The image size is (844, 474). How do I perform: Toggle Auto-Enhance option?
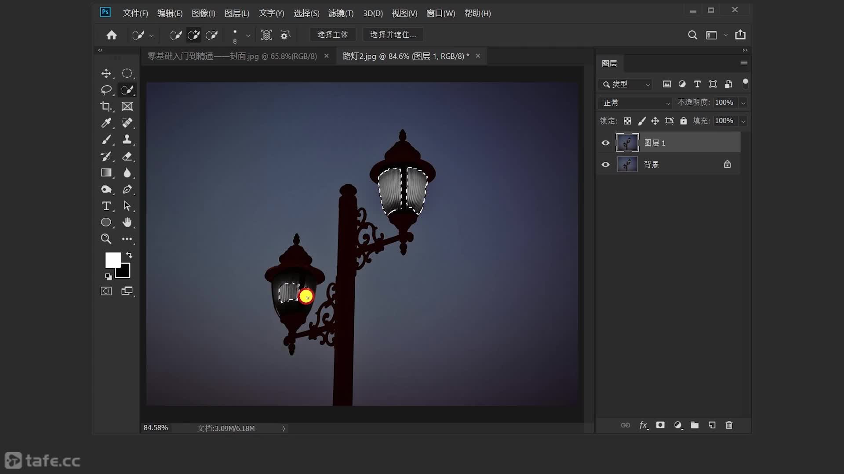(x=285, y=35)
